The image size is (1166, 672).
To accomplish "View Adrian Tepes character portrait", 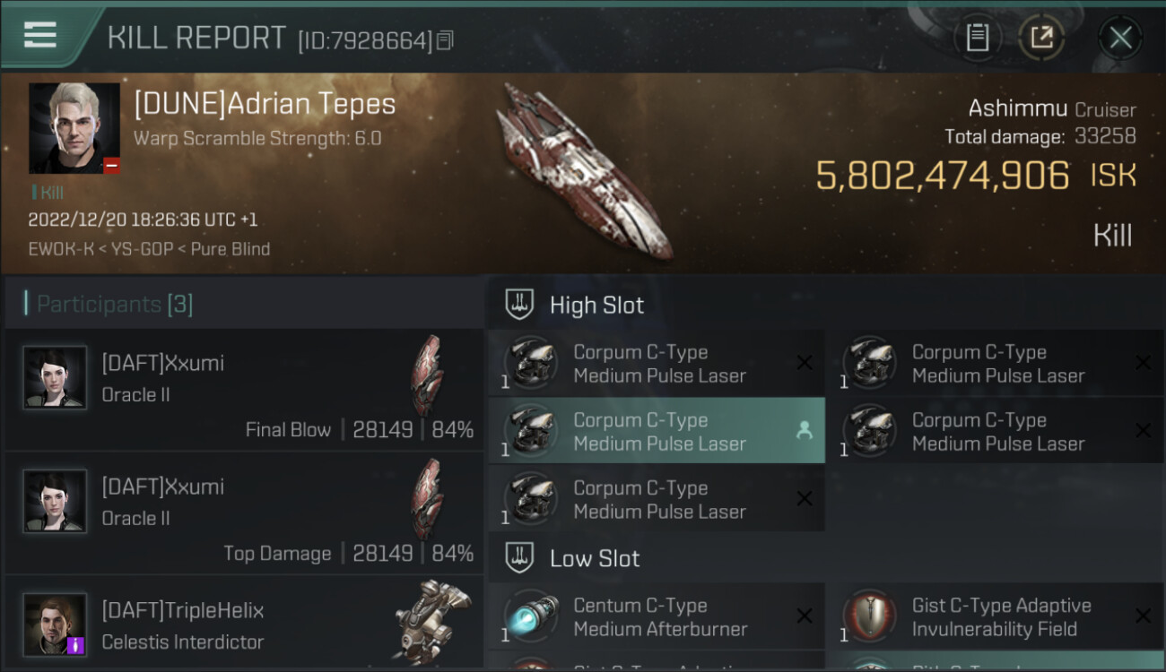I will point(74,128).
